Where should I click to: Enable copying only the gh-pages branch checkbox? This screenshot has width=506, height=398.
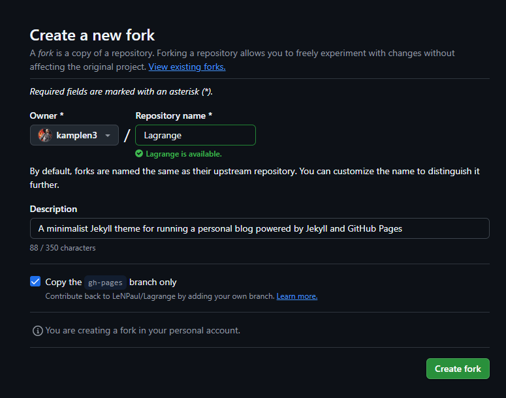(x=35, y=282)
